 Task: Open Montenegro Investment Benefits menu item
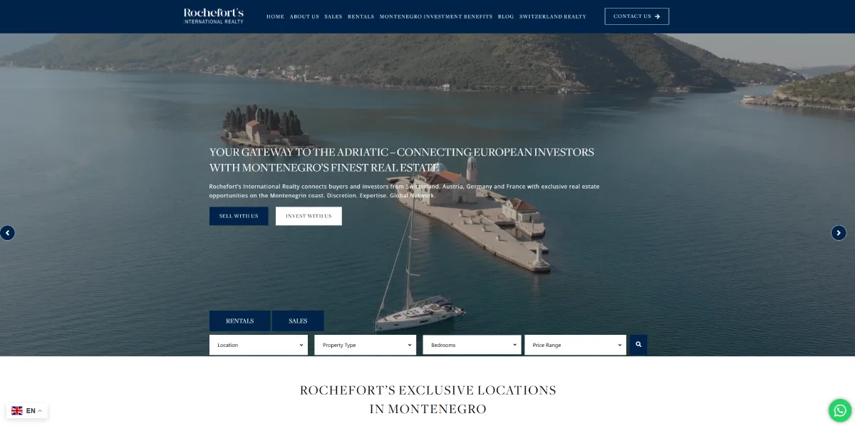tap(436, 16)
